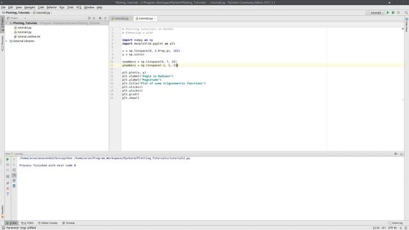Open the Run tool window tab at bottom
This screenshot has width=409, height=230.
[12, 223]
